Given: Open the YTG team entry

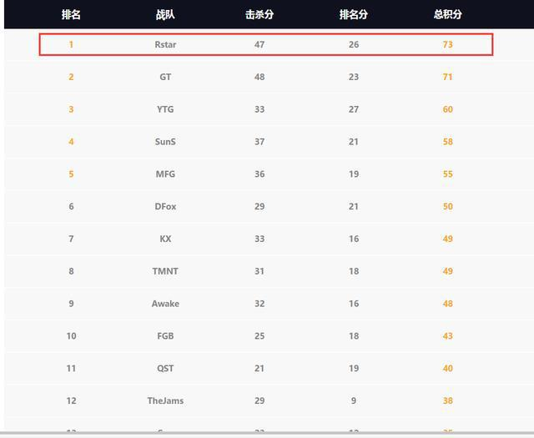Looking at the screenshot, I should tap(165, 109).
